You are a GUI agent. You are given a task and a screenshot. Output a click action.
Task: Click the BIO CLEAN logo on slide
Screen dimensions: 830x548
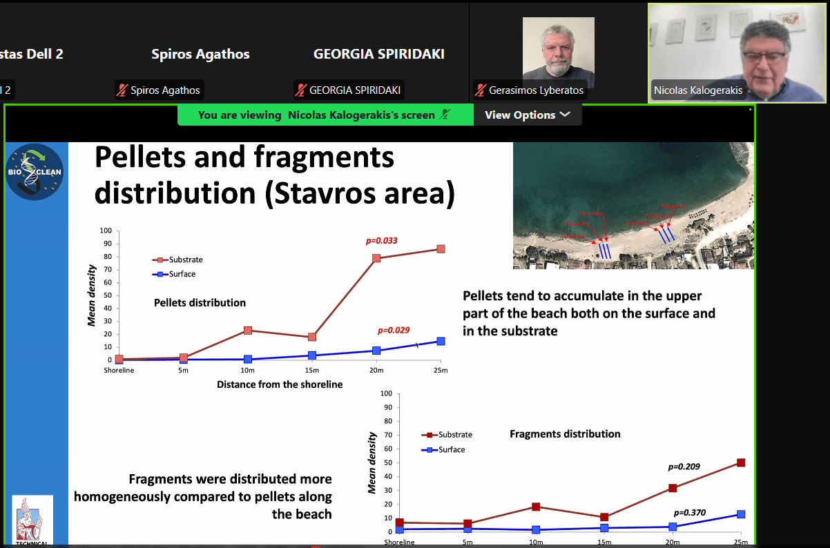tap(35, 172)
